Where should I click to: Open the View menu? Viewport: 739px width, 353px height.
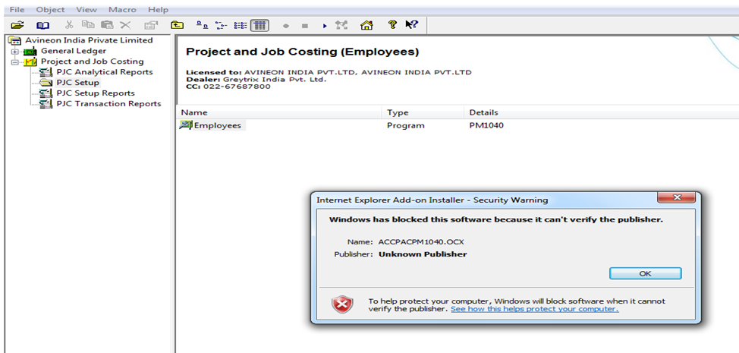(86, 9)
